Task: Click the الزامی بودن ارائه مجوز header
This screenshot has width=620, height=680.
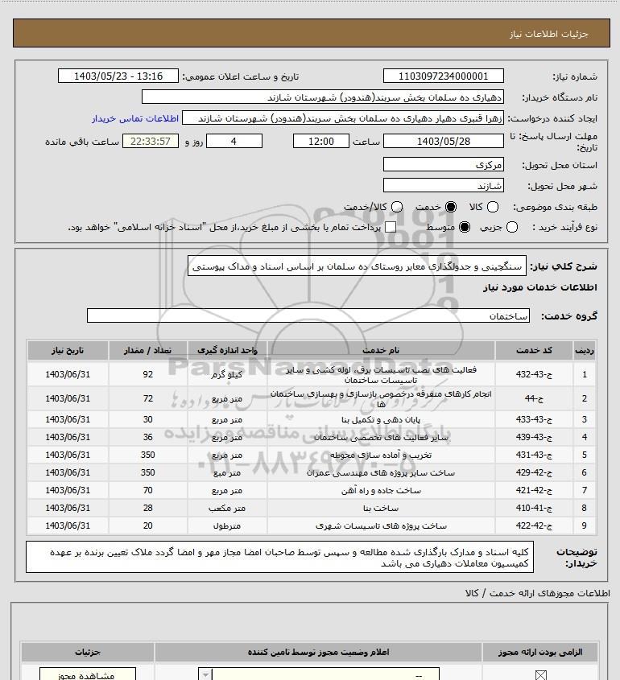Action: pyautogui.click(x=540, y=652)
